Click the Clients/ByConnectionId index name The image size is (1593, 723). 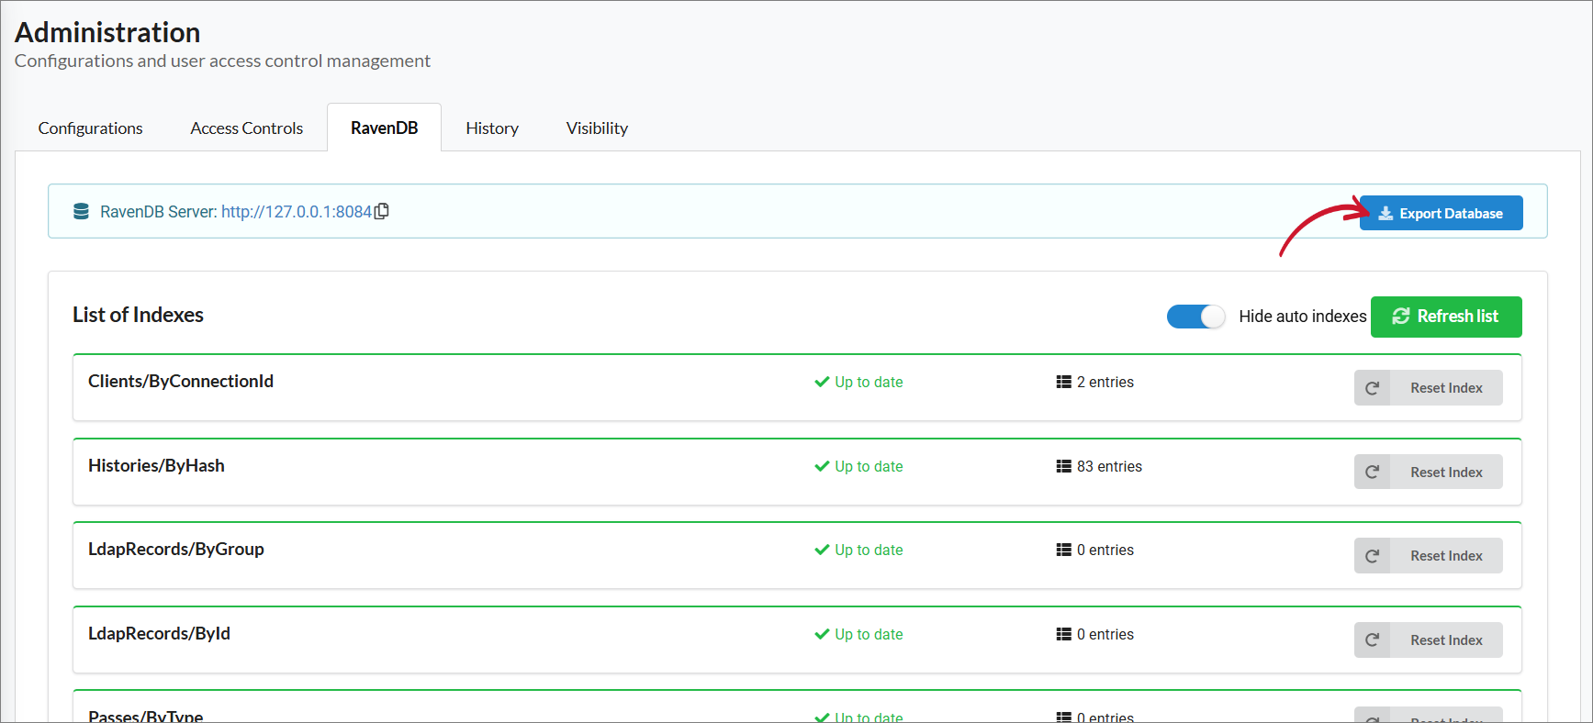[181, 381]
